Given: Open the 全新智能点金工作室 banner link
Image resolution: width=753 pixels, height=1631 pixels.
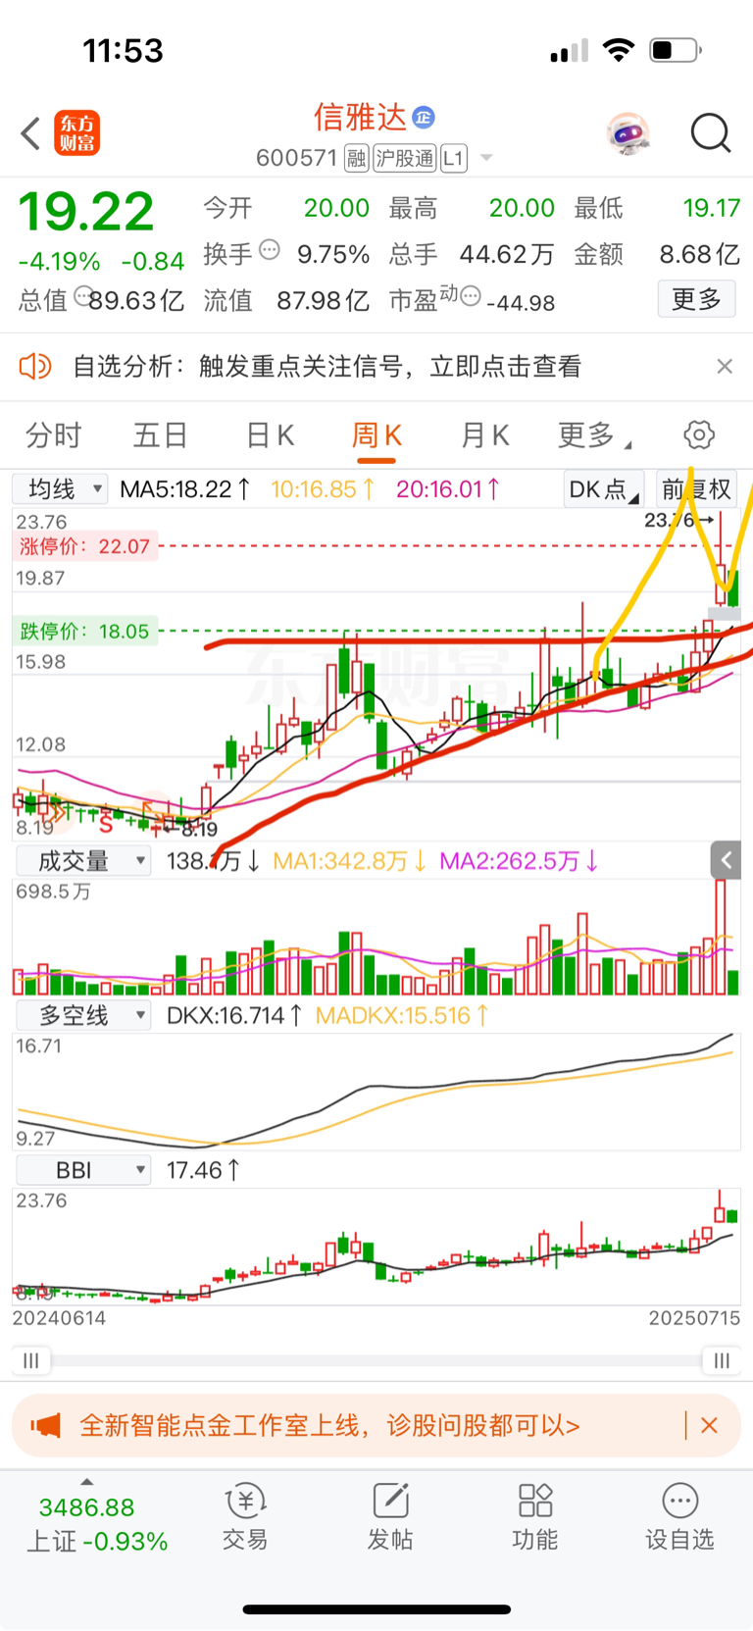Looking at the screenshot, I should (x=329, y=1425).
